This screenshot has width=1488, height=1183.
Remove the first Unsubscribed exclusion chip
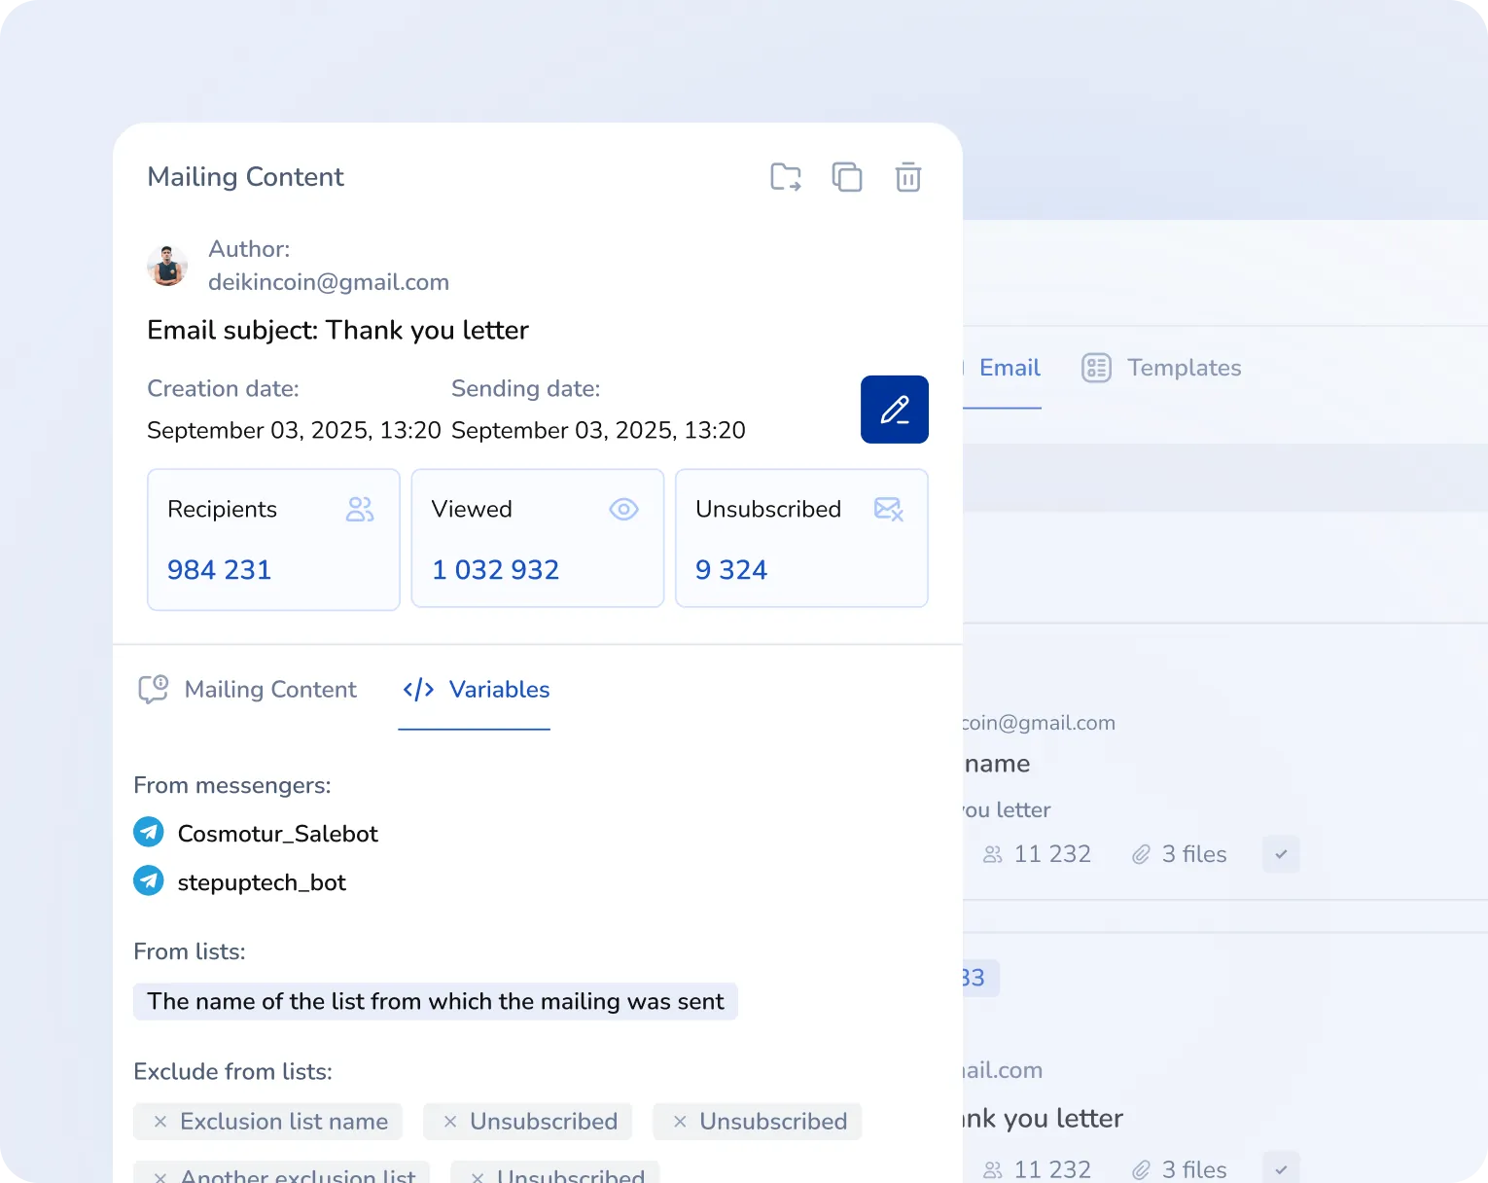click(450, 1122)
